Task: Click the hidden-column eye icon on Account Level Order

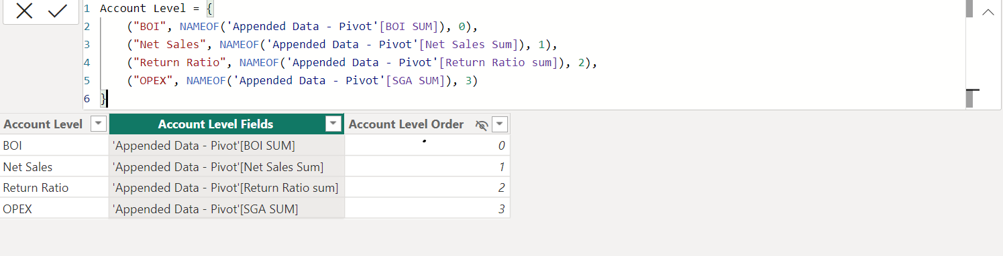Action: pyautogui.click(x=481, y=125)
